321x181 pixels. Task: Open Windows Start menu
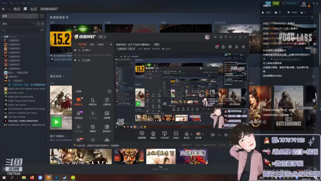click(x=4, y=177)
